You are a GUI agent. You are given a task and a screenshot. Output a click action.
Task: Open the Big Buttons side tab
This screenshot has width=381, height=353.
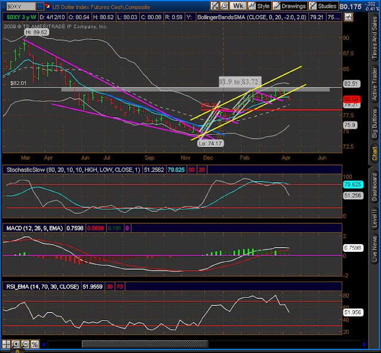[374, 123]
